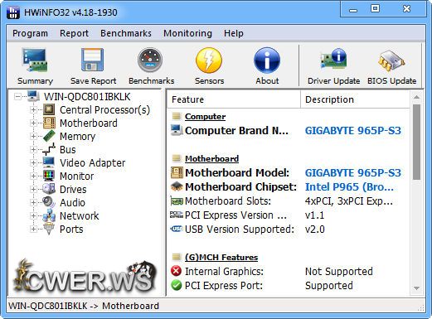The image size is (432, 319).
Task: Expand the Audio tree node
Action: pos(33,202)
